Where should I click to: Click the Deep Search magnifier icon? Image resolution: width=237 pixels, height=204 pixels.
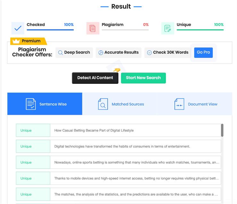tap(60, 53)
